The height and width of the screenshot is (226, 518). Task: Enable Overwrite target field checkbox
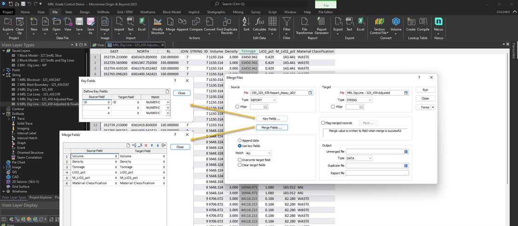(x=240, y=160)
